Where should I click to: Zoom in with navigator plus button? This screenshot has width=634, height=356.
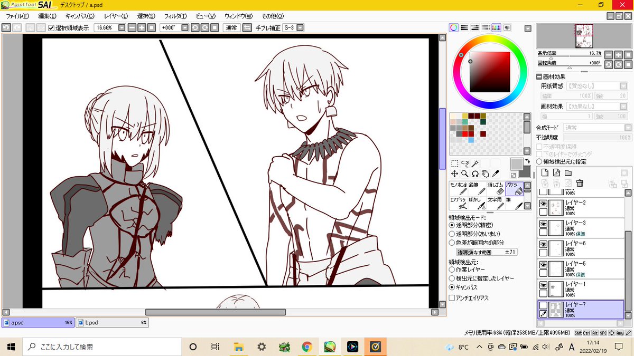coord(618,54)
